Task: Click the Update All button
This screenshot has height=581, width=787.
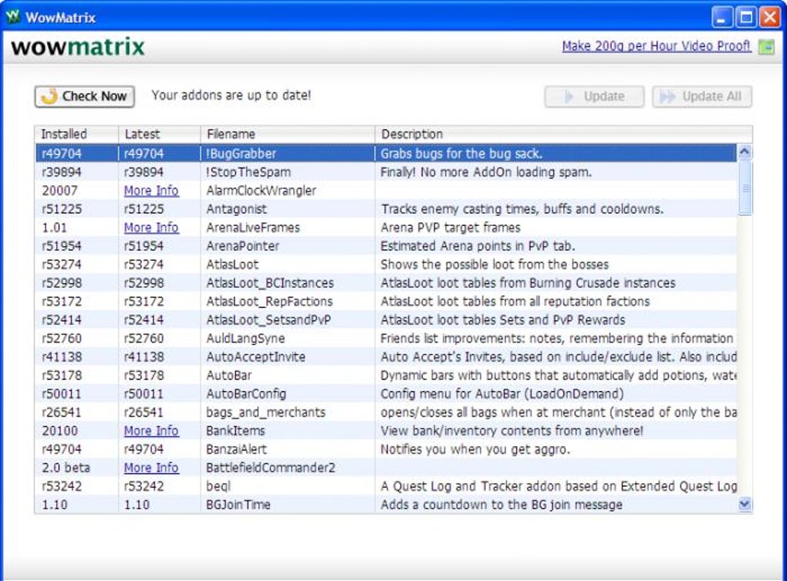Action: click(x=702, y=96)
